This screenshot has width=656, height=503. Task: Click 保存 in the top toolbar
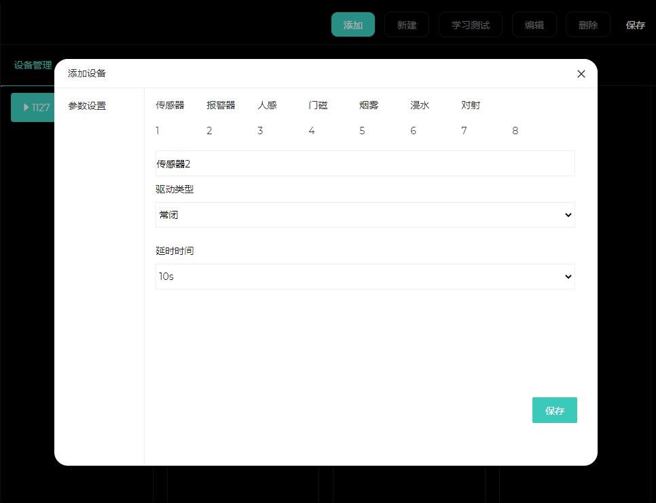[635, 25]
